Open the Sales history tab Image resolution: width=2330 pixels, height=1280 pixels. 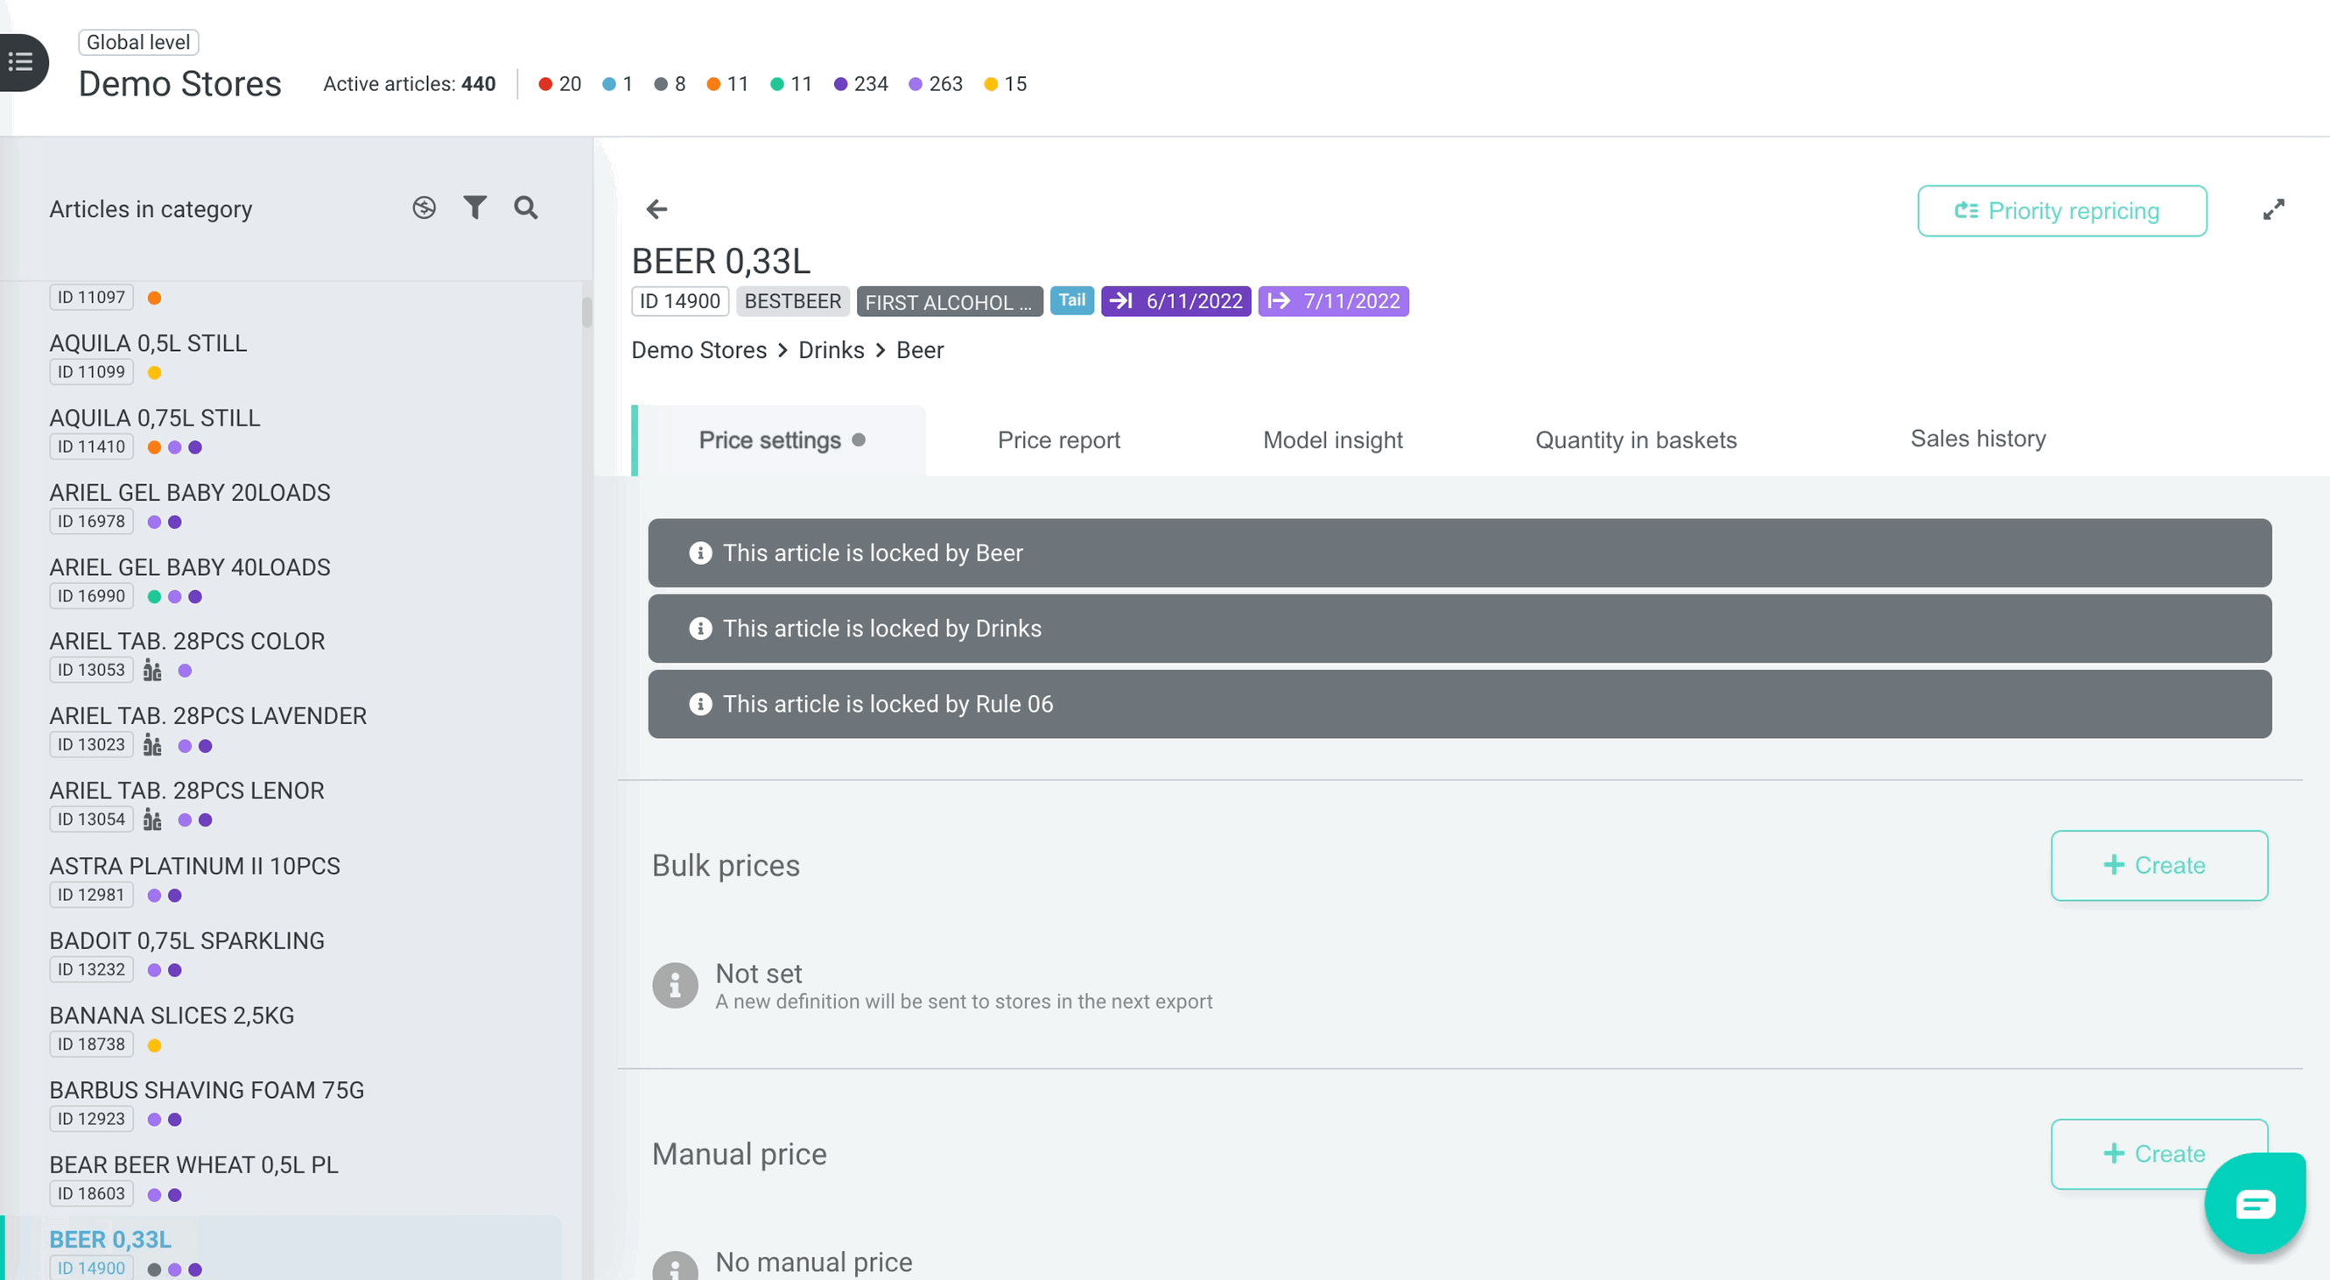[1977, 439]
